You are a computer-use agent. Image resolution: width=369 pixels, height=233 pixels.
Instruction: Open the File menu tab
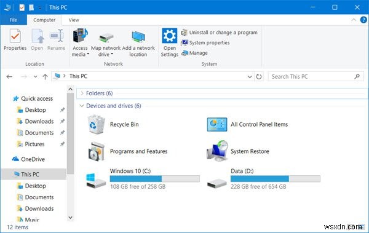click(x=14, y=20)
